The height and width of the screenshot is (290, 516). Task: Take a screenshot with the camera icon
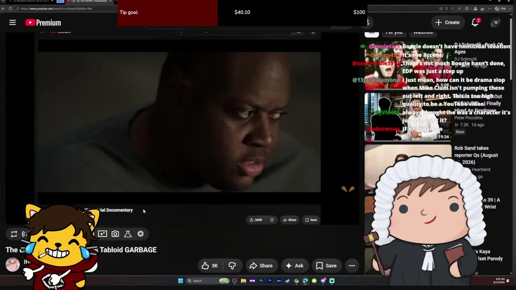[x=115, y=234]
